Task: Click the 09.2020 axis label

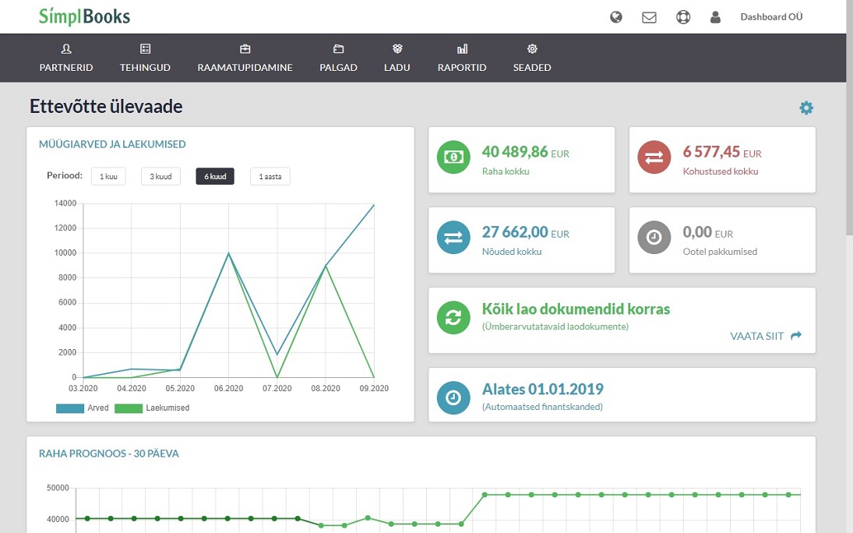Action: 374,388
